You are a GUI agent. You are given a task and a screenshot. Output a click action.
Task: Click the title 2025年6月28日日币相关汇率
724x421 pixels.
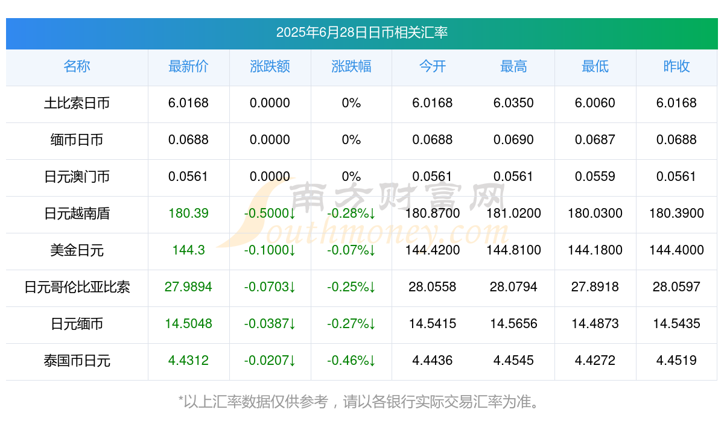(362, 33)
